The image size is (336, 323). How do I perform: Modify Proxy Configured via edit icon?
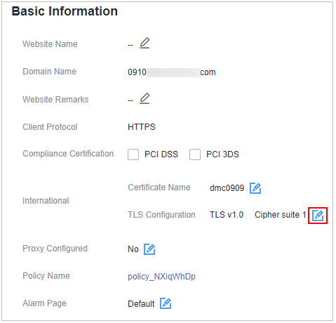(x=149, y=249)
